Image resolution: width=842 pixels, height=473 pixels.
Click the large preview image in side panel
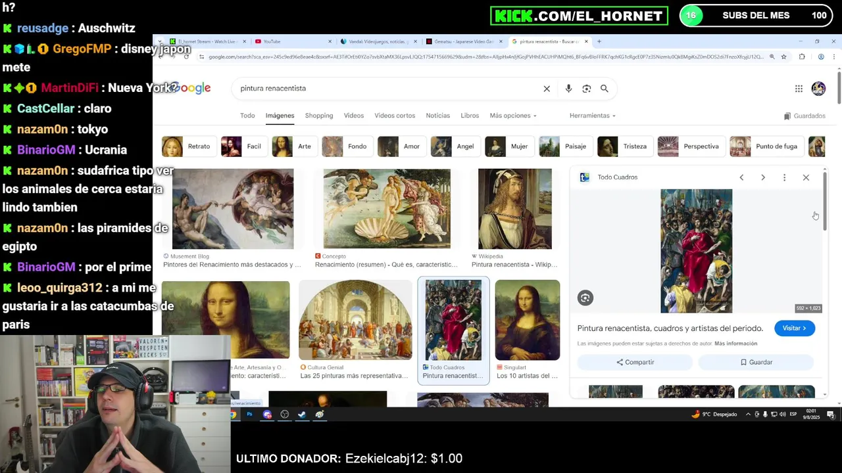pos(696,251)
